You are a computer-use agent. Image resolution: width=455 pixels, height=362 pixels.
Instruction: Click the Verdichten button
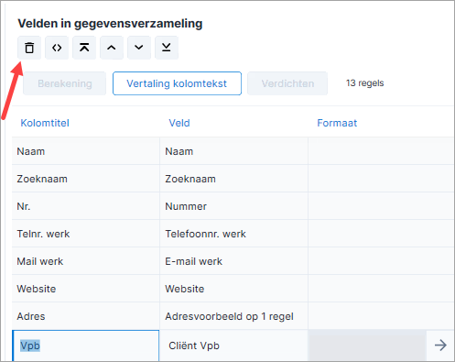coord(287,83)
